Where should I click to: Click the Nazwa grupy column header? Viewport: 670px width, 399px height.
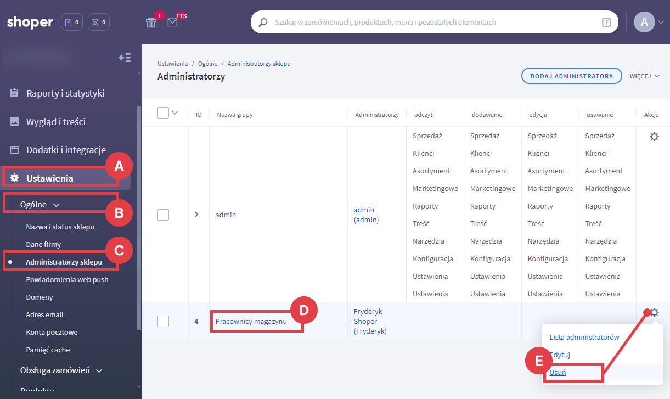click(235, 115)
